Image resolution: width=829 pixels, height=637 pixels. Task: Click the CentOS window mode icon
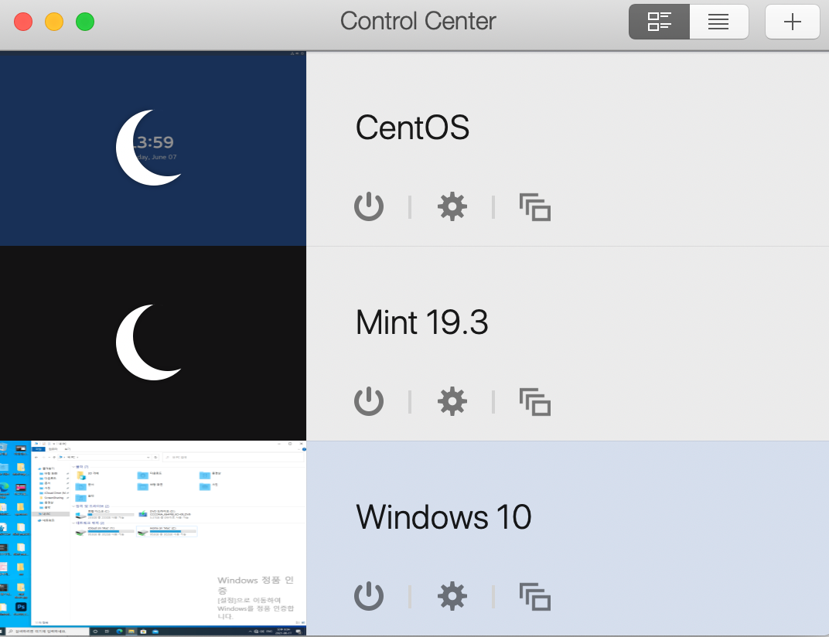click(x=535, y=206)
